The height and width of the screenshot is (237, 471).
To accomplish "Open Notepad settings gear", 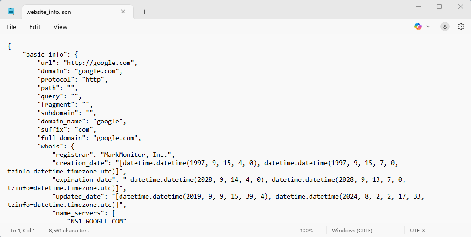I will pyautogui.click(x=461, y=27).
